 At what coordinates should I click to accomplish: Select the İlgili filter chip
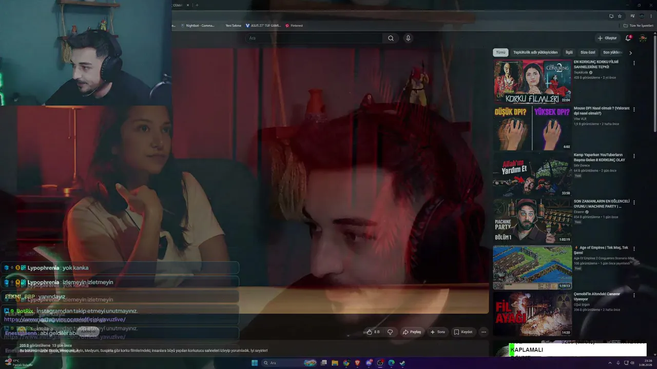tap(569, 52)
